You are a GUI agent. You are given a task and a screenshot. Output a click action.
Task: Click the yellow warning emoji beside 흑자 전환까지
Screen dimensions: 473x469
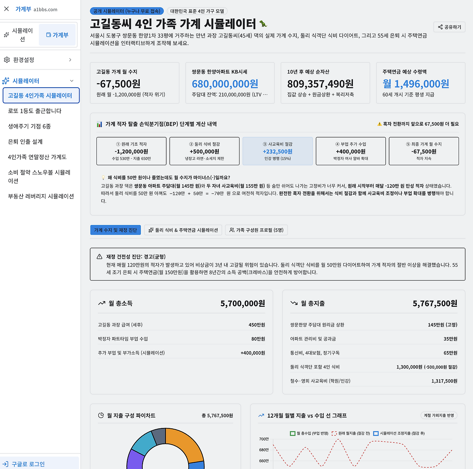tap(379, 124)
